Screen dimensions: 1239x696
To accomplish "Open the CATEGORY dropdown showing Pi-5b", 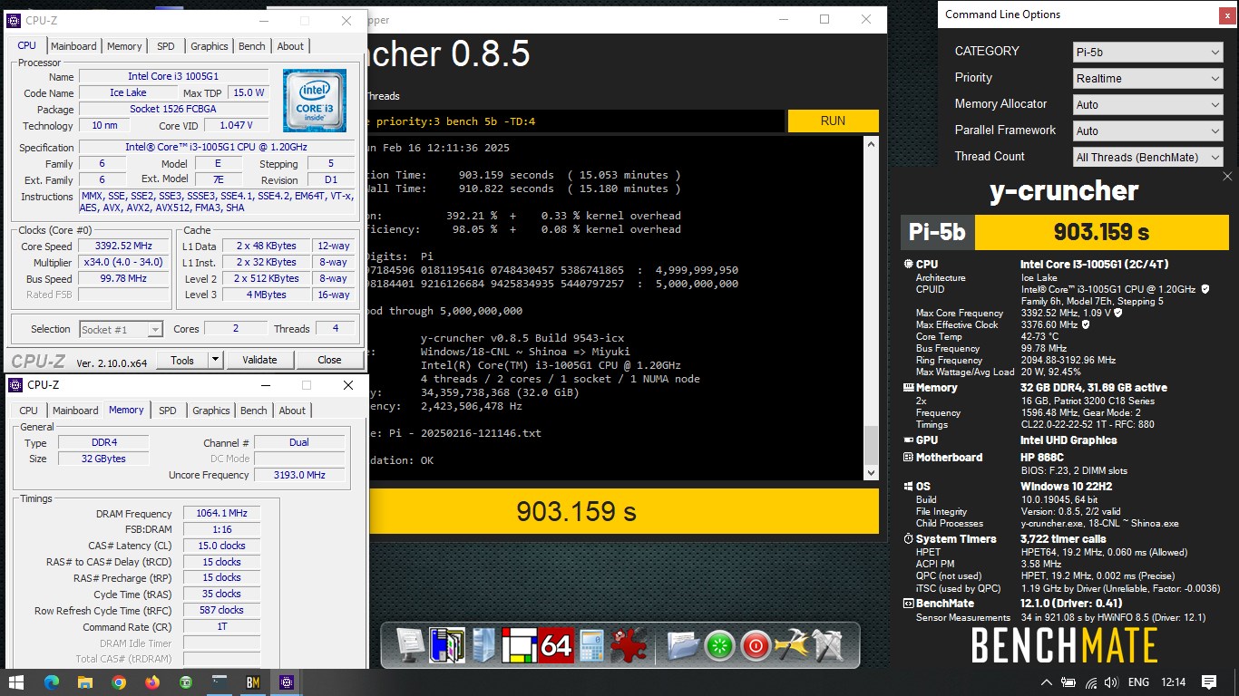I will (1148, 53).
